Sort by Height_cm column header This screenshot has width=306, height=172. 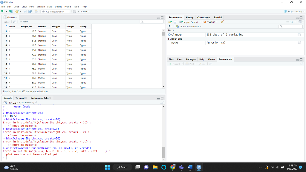coord(28,26)
